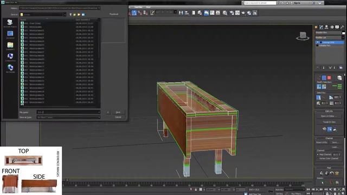Click the teapot Render Production icon
Image resolution: width=347 pixels, height=195 pixels.
(x=243, y=13)
